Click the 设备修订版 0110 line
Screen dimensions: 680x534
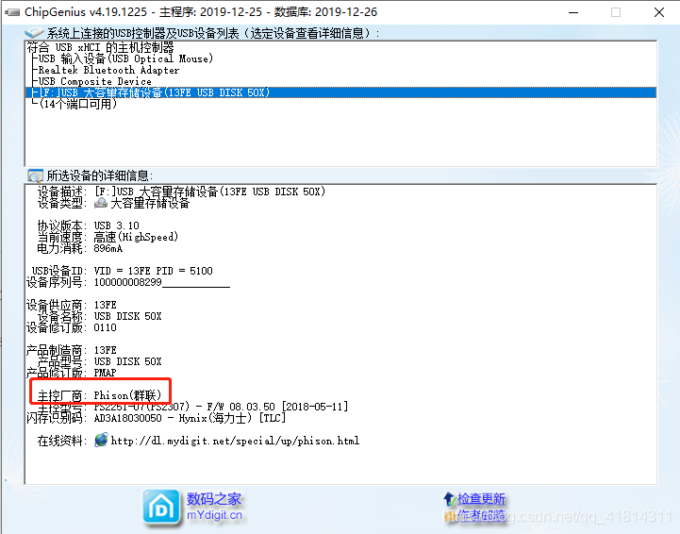pyautogui.click(x=71, y=327)
